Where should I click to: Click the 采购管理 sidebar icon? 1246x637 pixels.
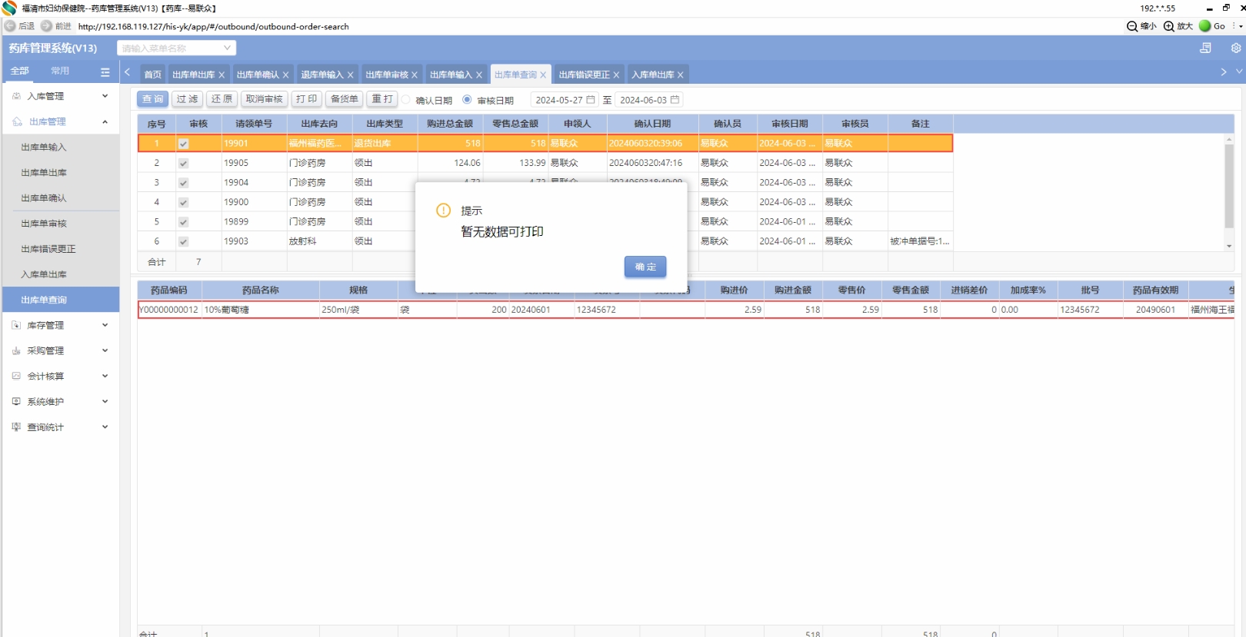click(16, 350)
